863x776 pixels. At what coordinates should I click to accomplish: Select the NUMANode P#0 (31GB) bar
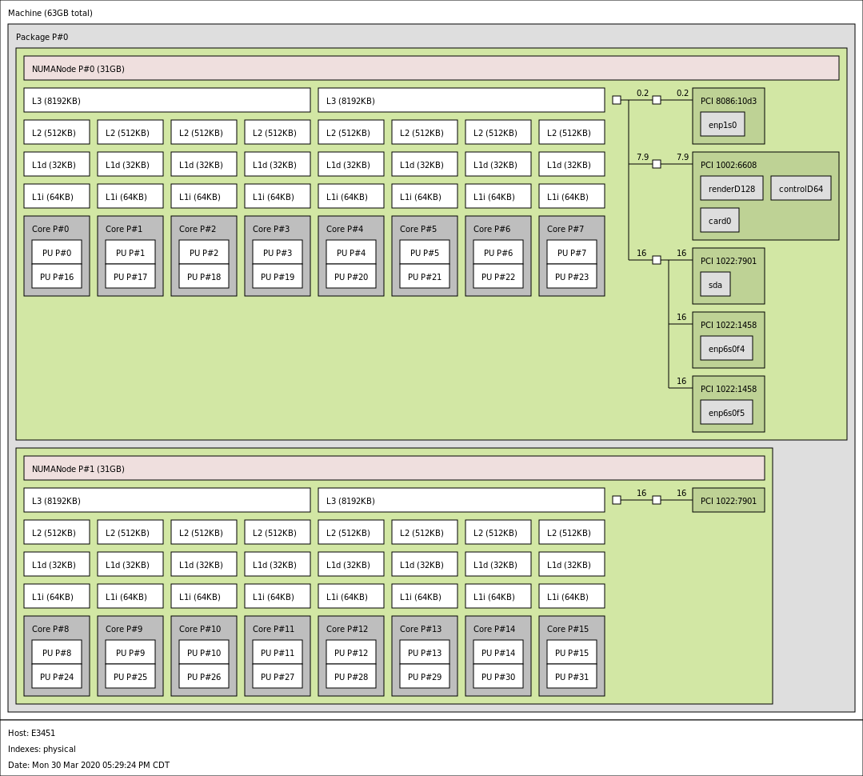(x=431, y=69)
